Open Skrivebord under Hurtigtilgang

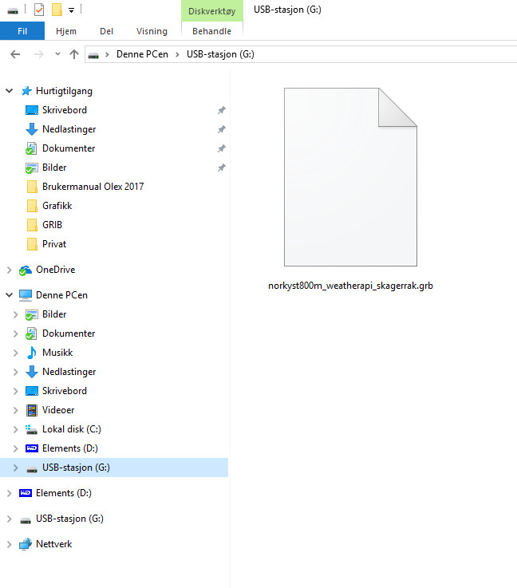[x=65, y=110]
